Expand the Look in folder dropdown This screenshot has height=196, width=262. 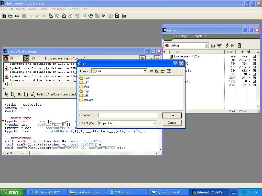click(x=145, y=71)
